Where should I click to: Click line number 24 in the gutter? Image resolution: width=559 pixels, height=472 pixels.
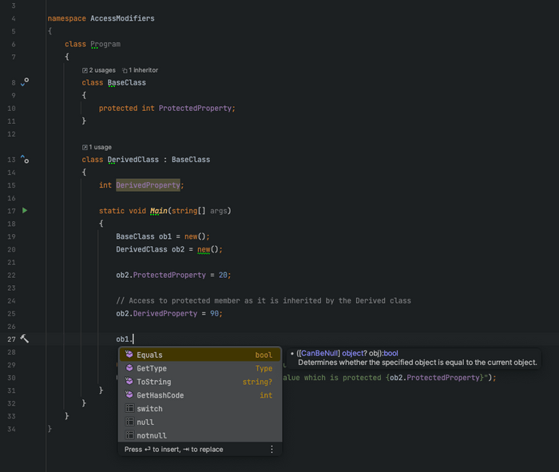coord(11,300)
